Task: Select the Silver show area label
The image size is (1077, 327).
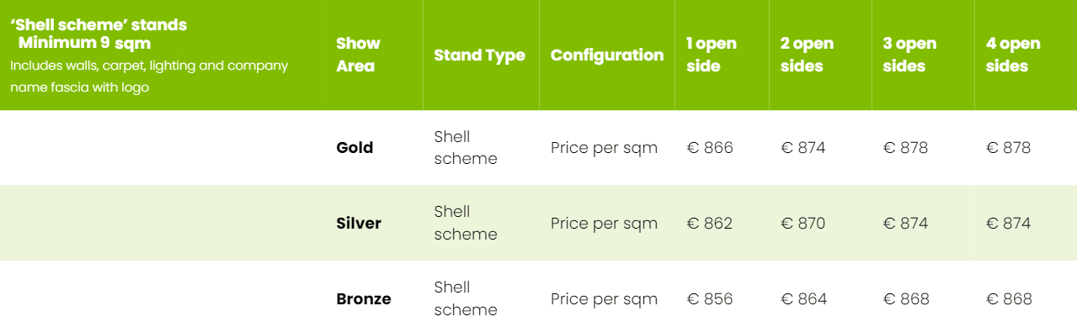Action: point(359,224)
